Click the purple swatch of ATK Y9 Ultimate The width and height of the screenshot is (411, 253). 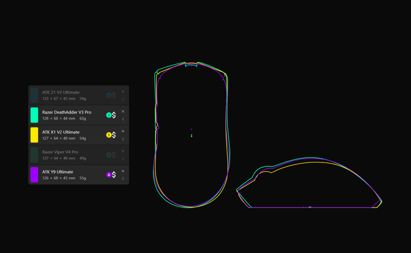click(34, 175)
